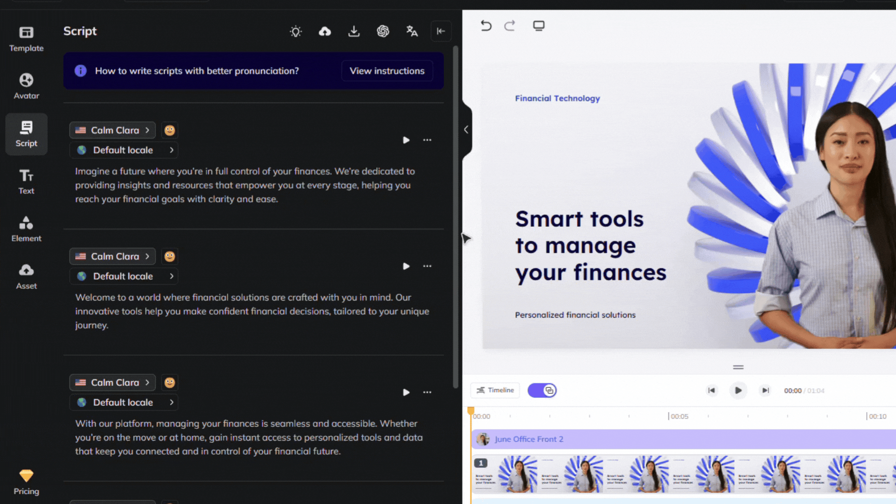Open the ChatGPT AI script assistant icon
This screenshot has width=896, height=504.
[x=383, y=31]
